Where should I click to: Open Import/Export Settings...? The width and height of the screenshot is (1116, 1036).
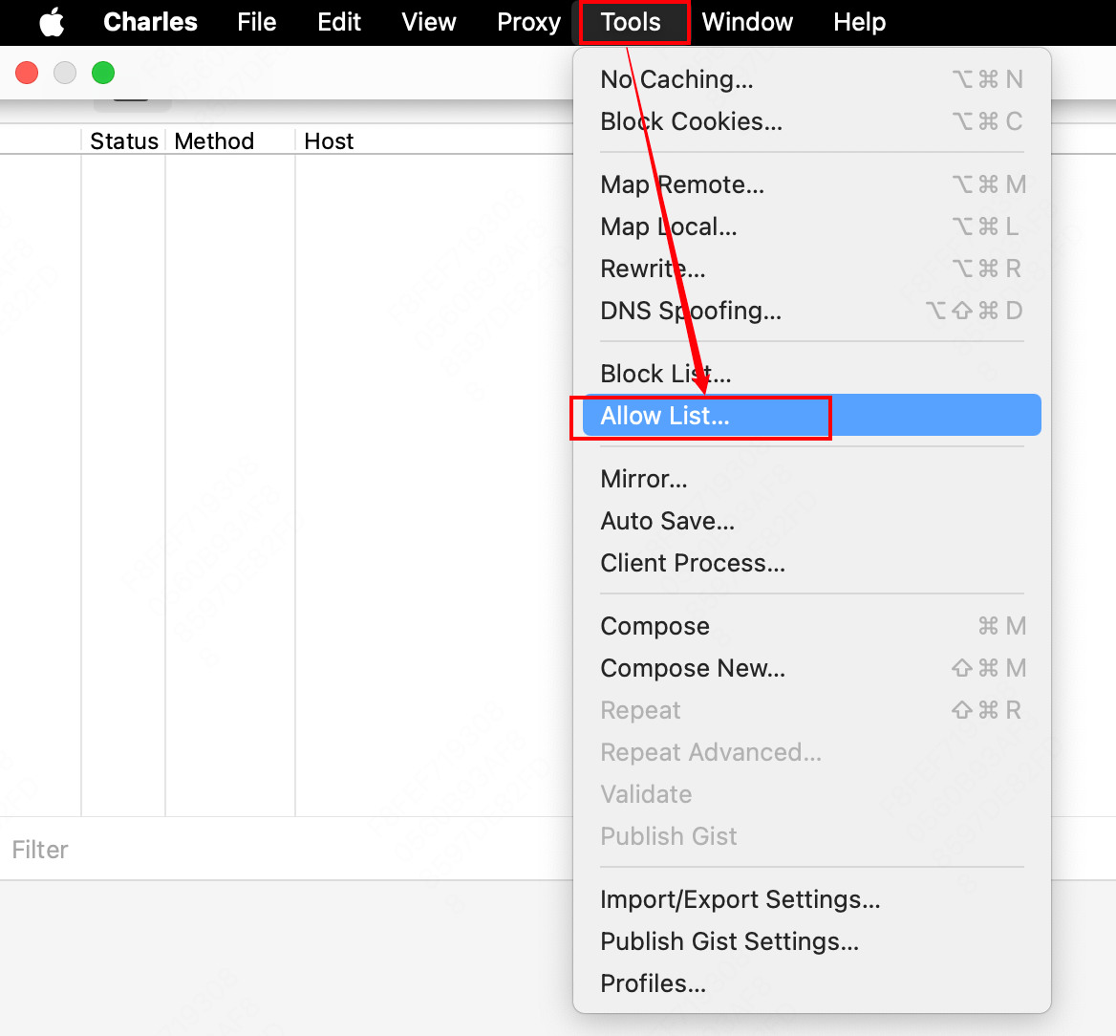[811, 899]
